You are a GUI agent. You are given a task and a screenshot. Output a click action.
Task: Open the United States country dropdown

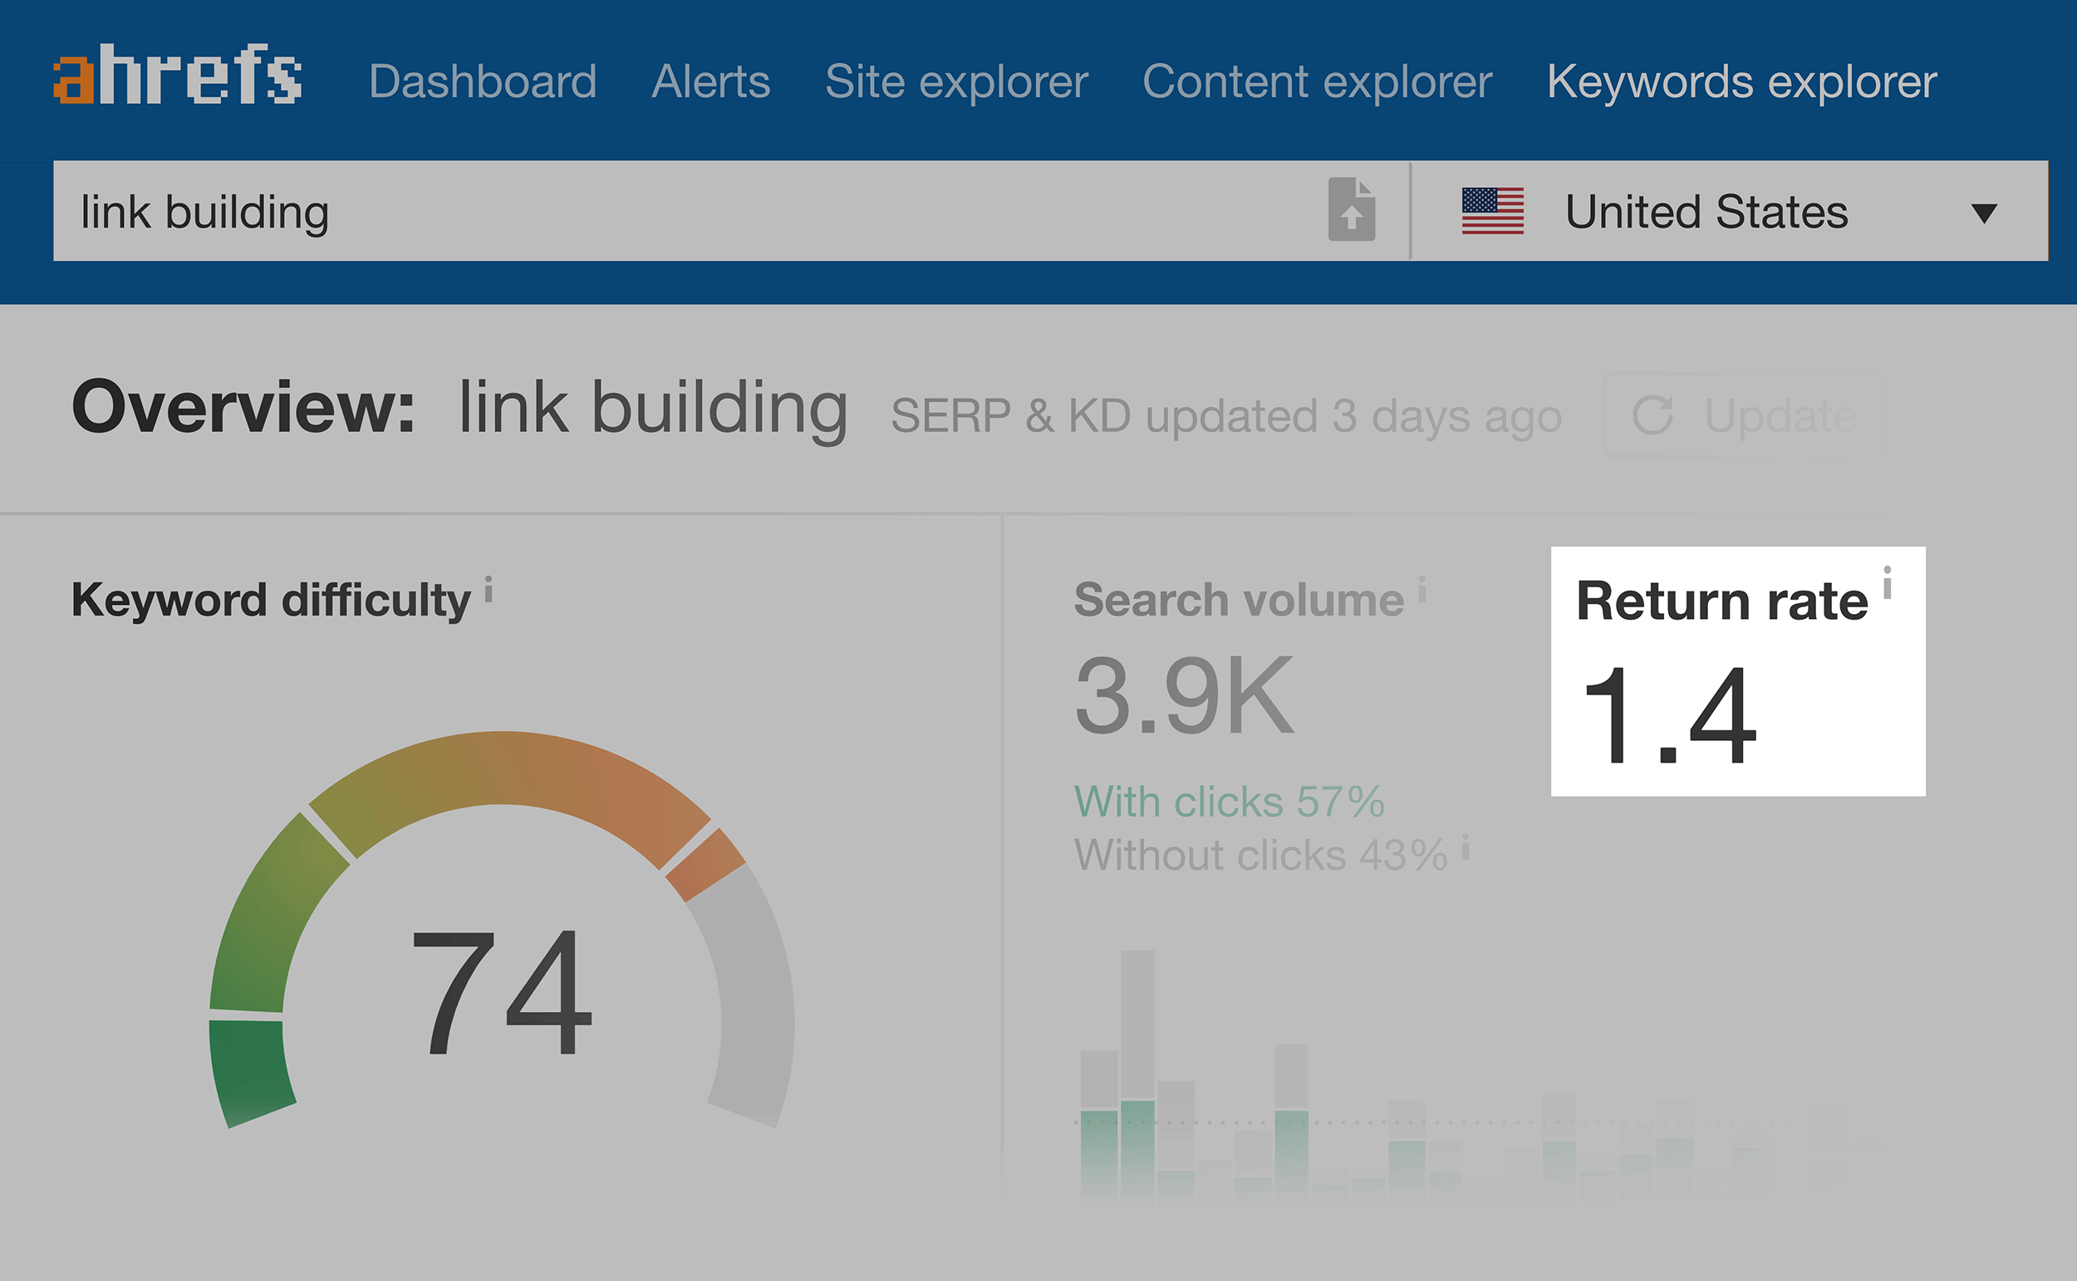1730,211
